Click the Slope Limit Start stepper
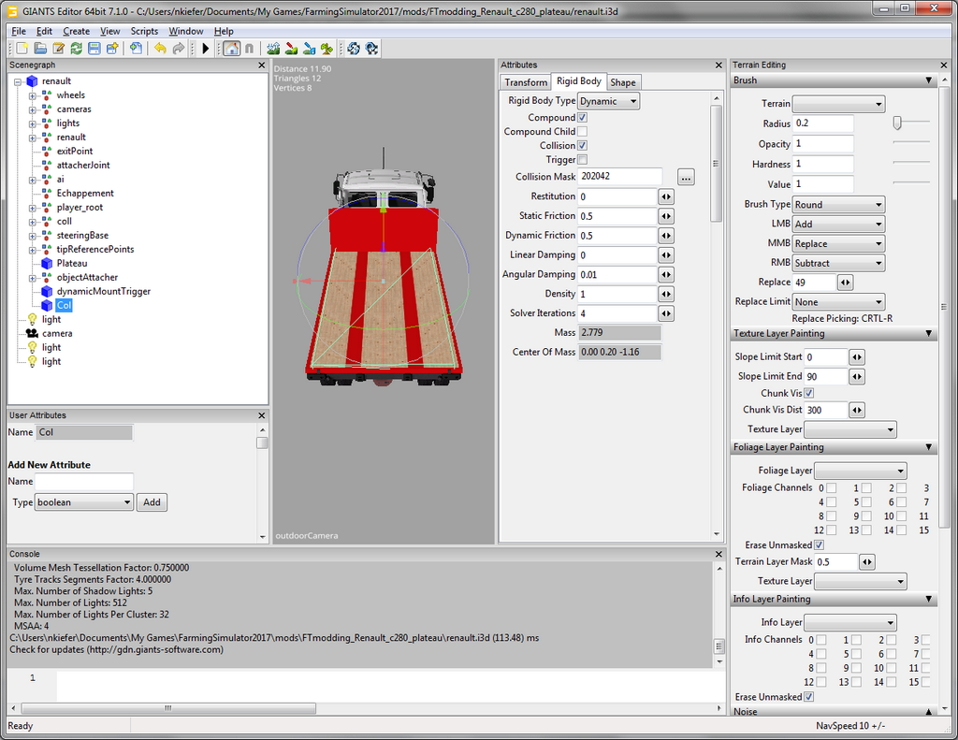Screen dimensions: 958x740 (x=857, y=357)
